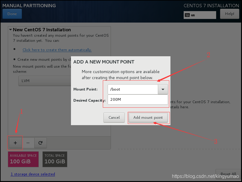Click the Help! button
Screen dimensions: 242x182
229,14
